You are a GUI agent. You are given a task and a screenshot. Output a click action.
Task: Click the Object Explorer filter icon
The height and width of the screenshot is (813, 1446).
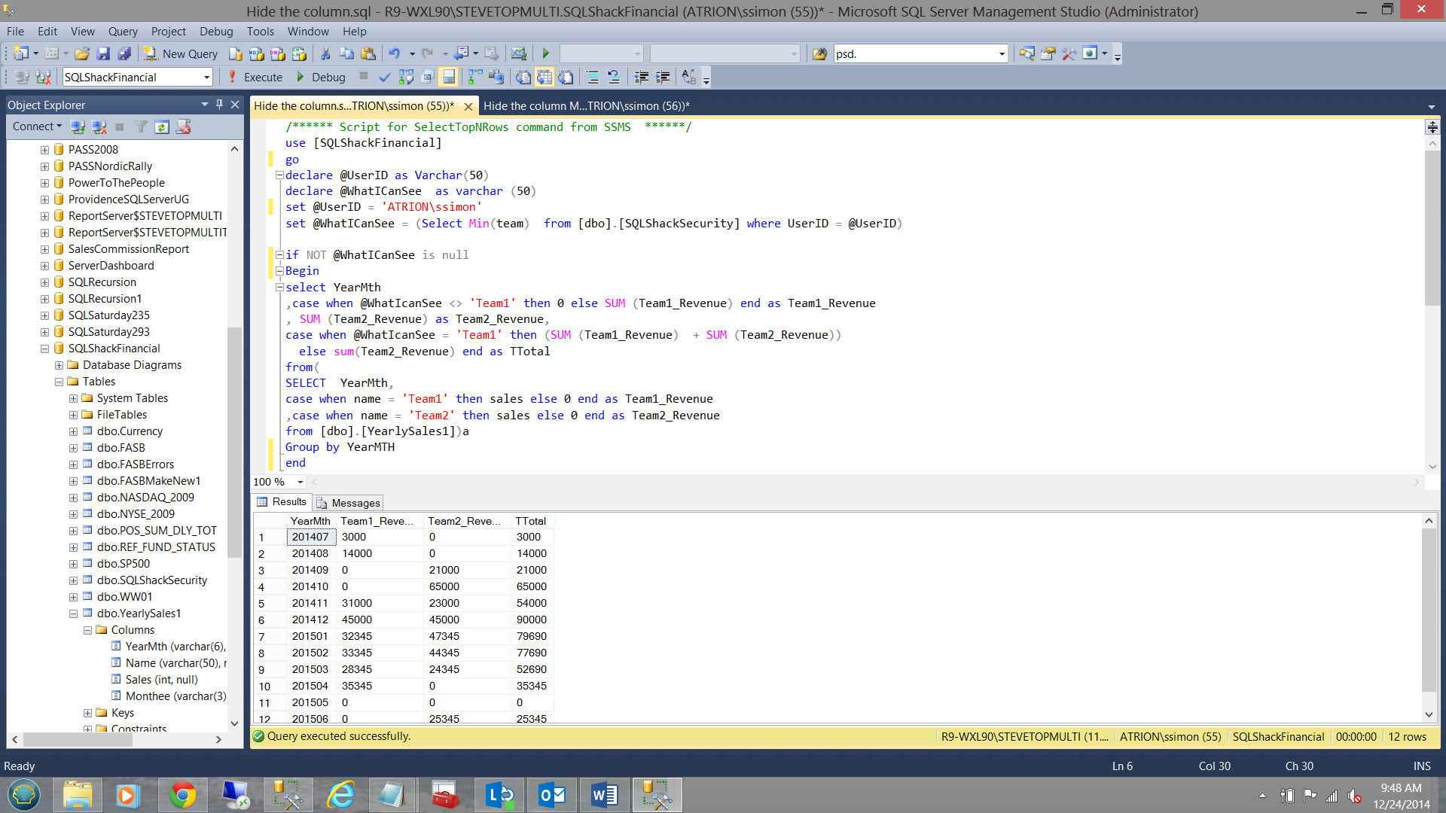click(141, 126)
